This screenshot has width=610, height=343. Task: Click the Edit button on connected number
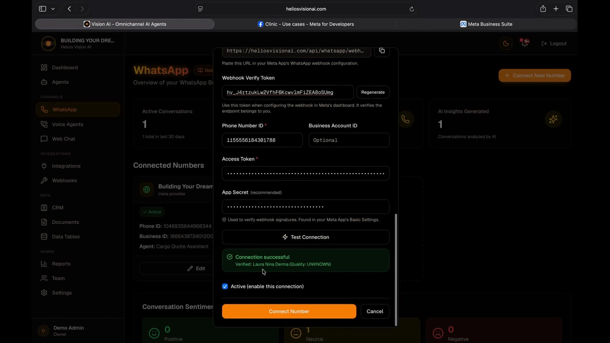click(x=196, y=268)
